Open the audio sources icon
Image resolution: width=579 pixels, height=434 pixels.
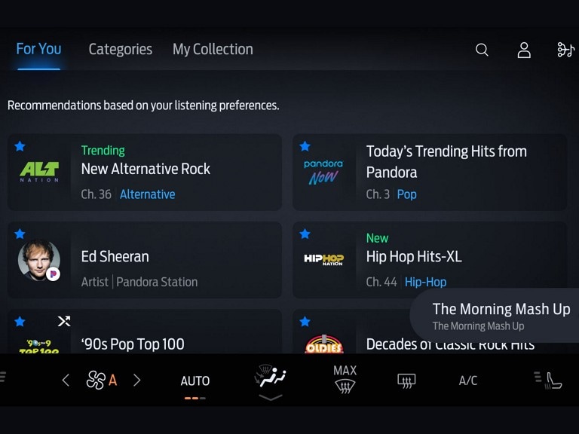[565, 50]
